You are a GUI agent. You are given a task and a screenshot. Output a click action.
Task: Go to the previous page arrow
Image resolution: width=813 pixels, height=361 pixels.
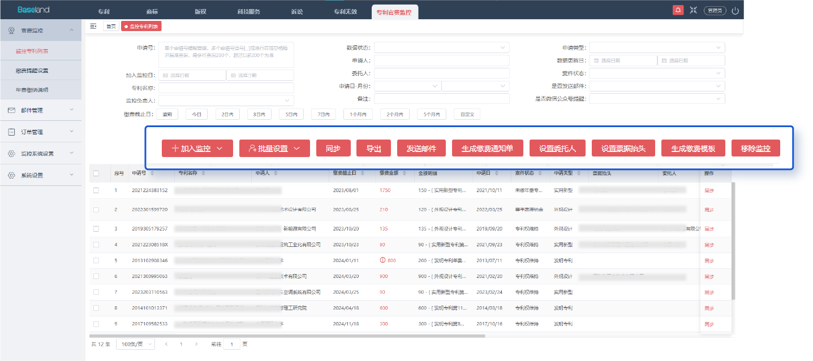[x=166, y=343]
